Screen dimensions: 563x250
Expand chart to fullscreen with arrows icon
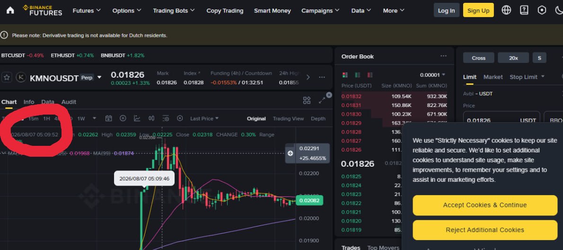(x=322, y=100)
